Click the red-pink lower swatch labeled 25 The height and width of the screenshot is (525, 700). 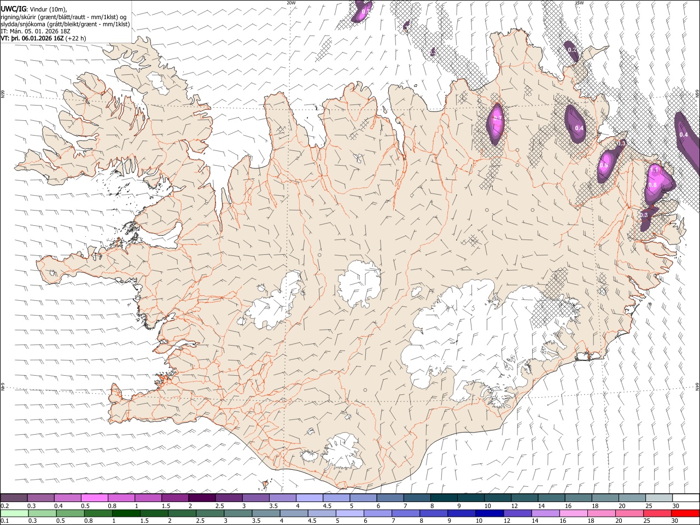657,513
